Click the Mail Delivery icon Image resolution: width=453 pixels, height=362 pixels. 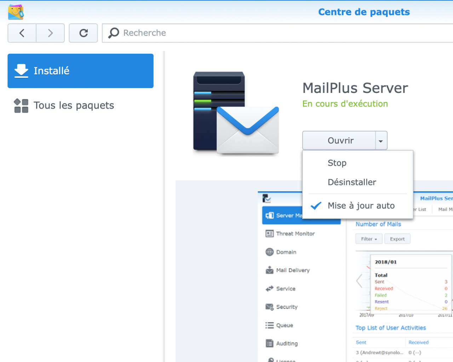click(x=270, y=270)
